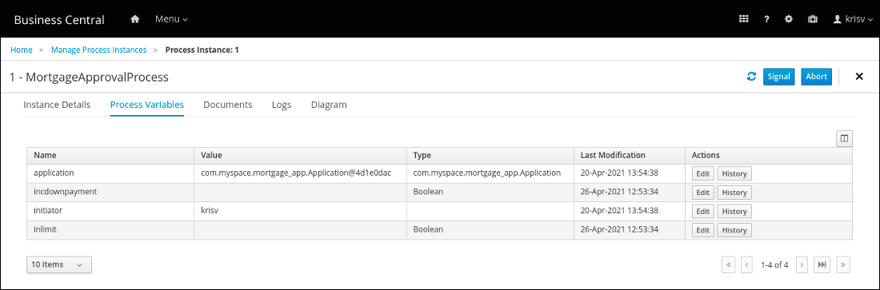Open the column picker icon
The width and height of the screenshot is (880, 290).
point(844,138)
